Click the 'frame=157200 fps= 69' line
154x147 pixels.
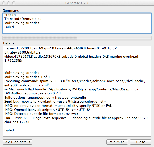61,48
